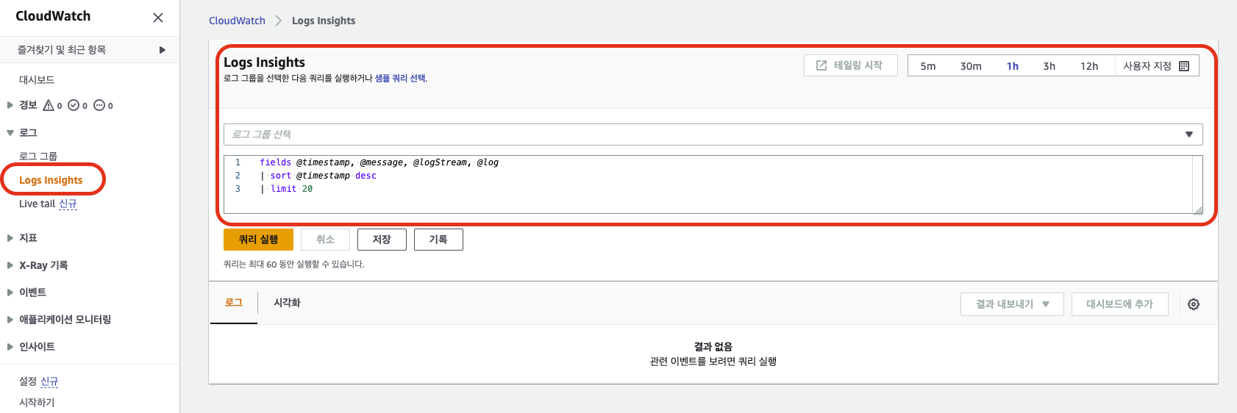Select the 3h time range
This screenshot has height=413, width=1237.
point(1049,66)
